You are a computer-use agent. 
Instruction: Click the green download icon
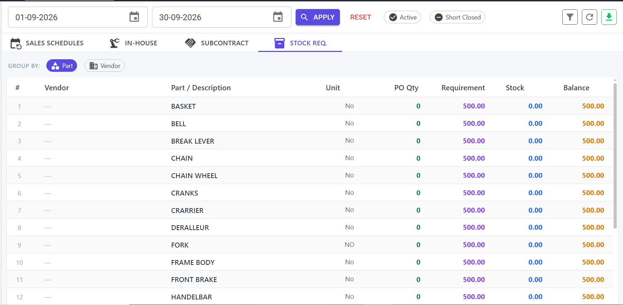pos(609,17)
